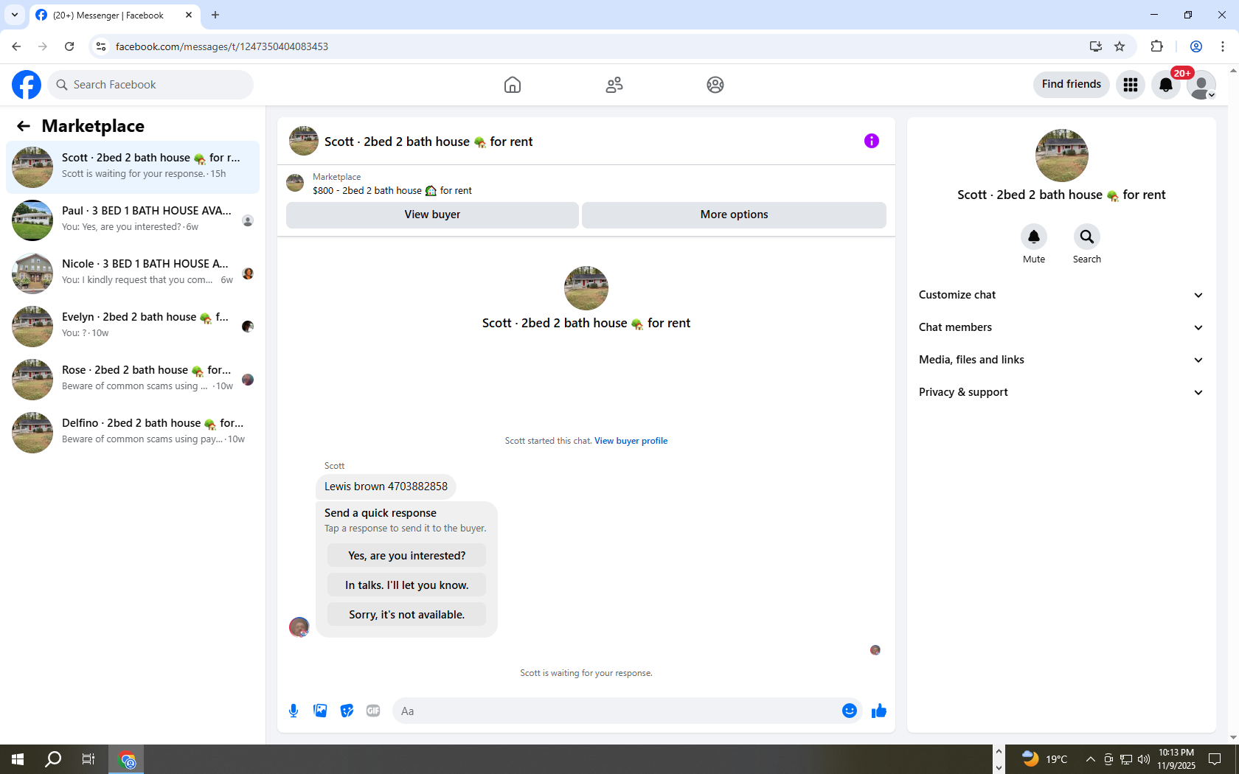The height and width of the screenshot is (774, 1239).
Task: Open the Paul 3 BED 1 BATH conversation
Action: (x=133, y=220)
